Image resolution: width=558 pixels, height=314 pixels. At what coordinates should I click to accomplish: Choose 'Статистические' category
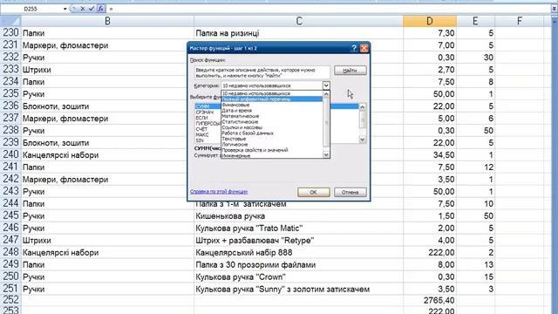click(271, 122)
